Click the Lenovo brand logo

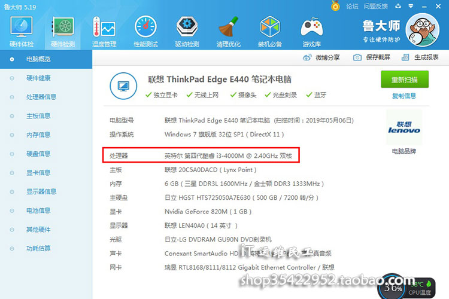(404, 127)
